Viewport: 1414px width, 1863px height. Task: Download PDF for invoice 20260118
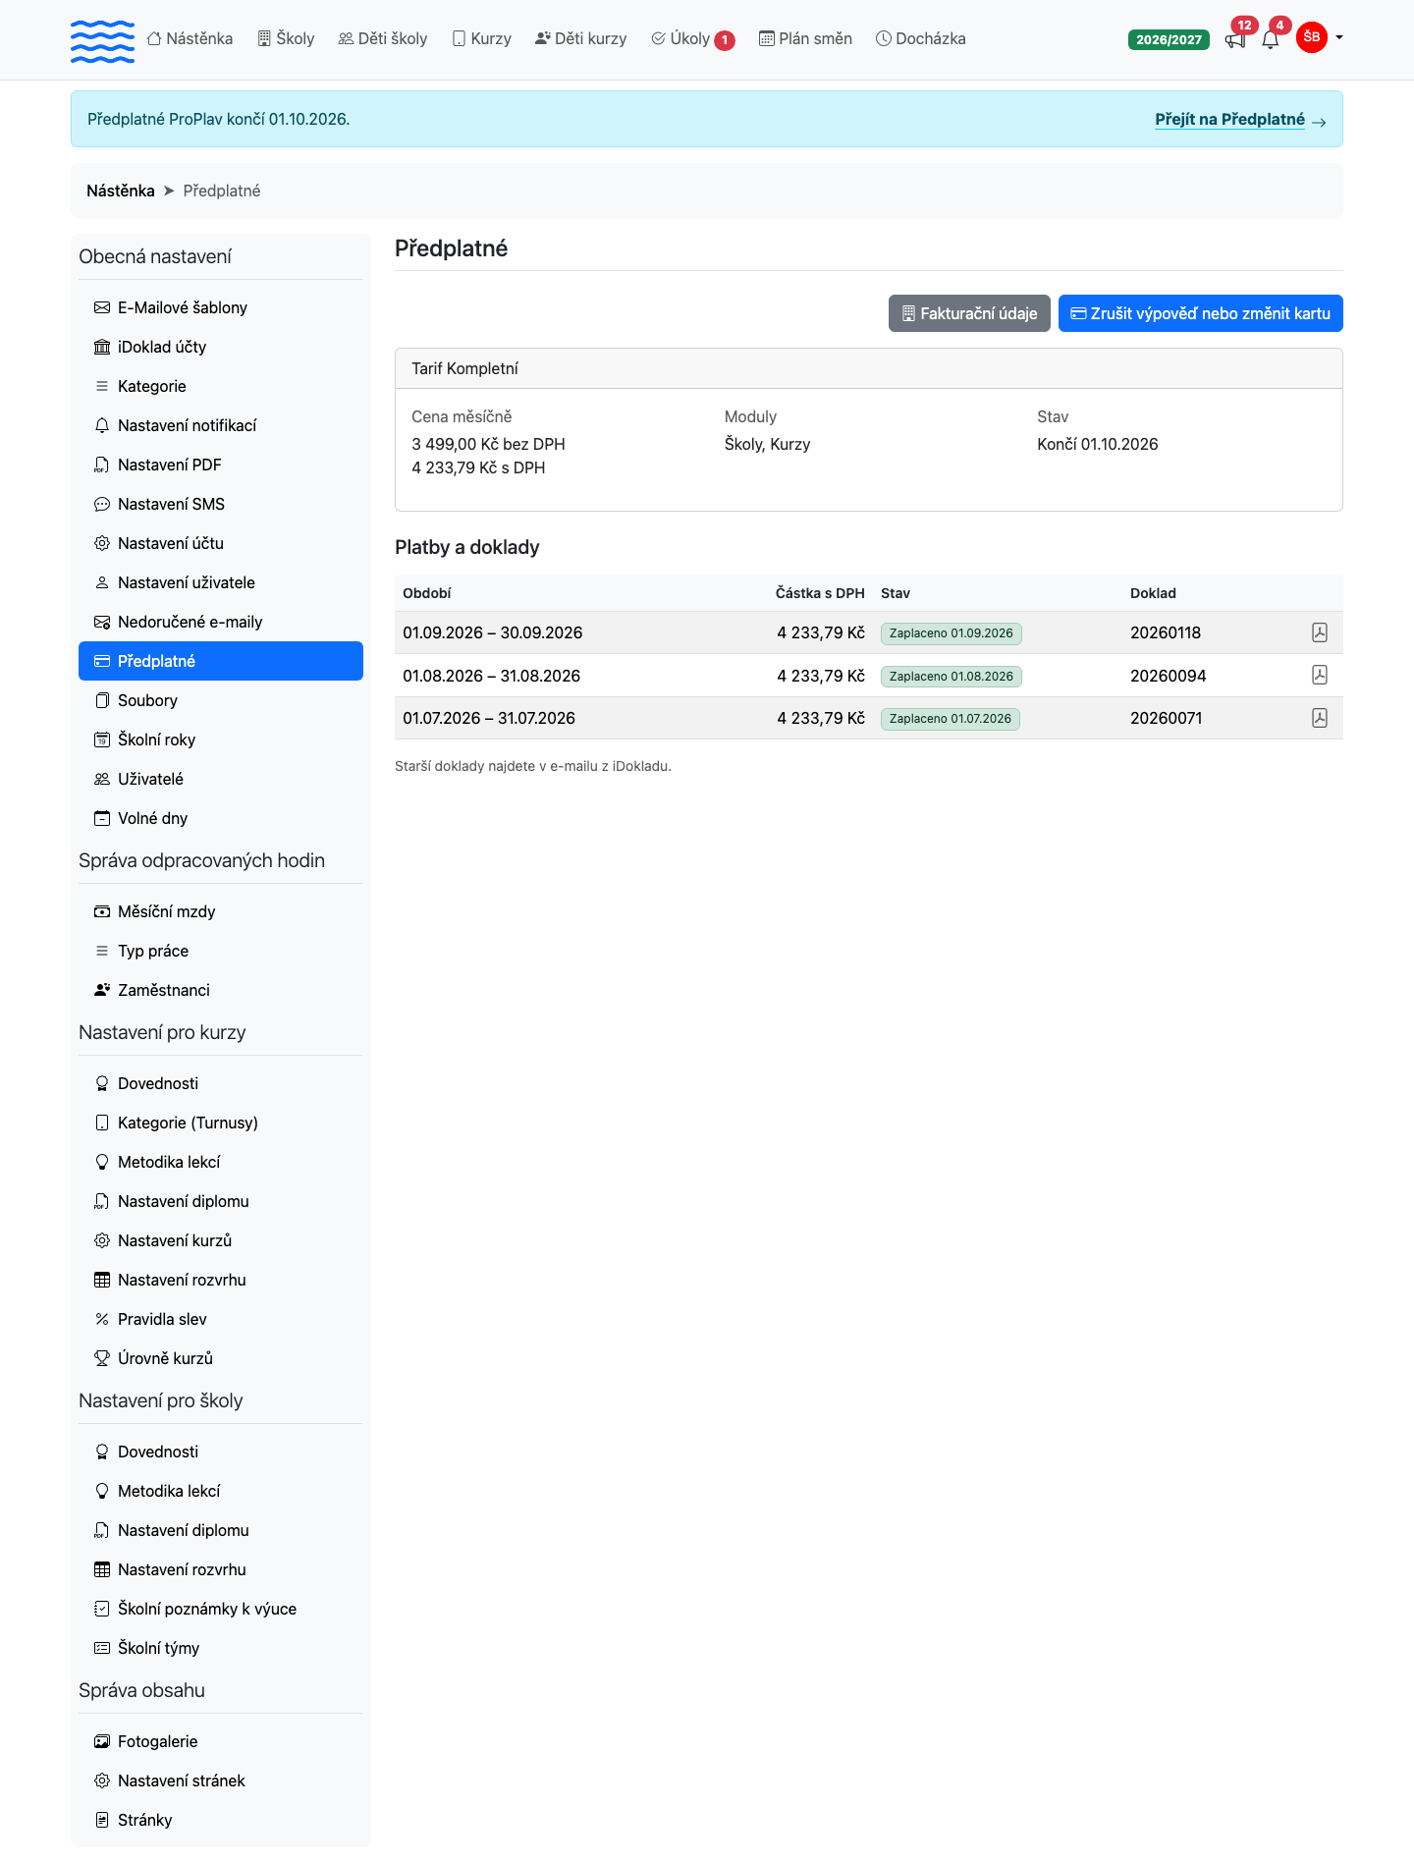1320,632
